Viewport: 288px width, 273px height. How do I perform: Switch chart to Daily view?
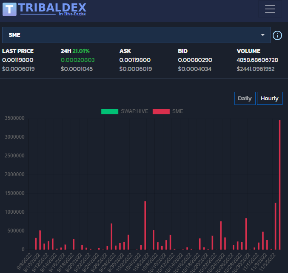coord(245,98)
